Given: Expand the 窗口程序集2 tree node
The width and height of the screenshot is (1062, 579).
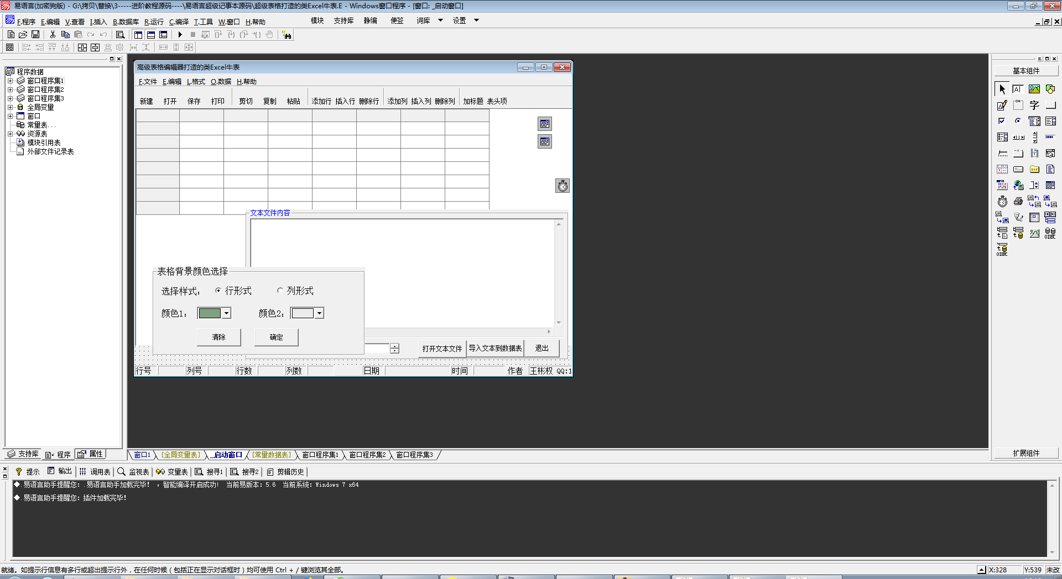Looking at the screenshot, I should pos(10,90).
